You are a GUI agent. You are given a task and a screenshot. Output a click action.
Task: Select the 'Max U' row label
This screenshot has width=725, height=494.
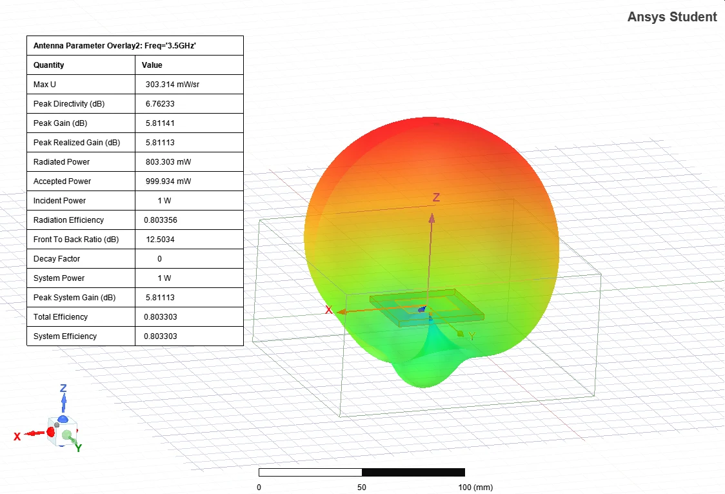pos(45,84)
